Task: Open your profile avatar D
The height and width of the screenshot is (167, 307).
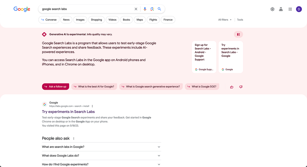Action: click(299, 9)
